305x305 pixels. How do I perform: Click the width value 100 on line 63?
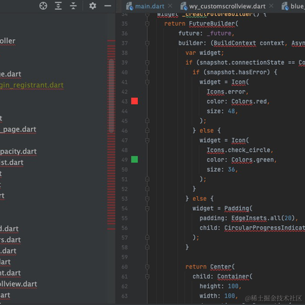tap(229, 296)
